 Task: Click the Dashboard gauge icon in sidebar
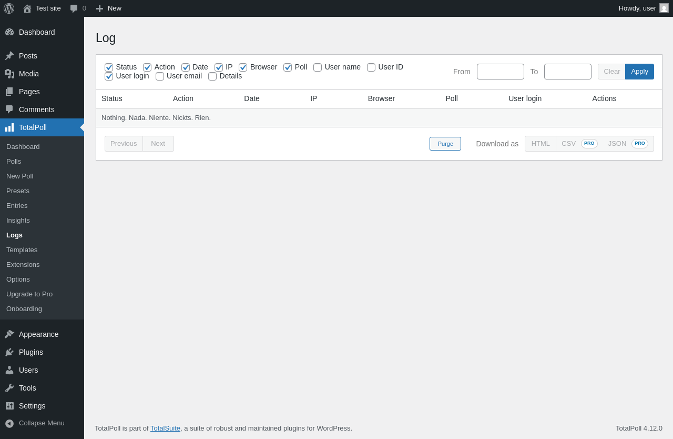pyautogui.click(x=9, y=32)
